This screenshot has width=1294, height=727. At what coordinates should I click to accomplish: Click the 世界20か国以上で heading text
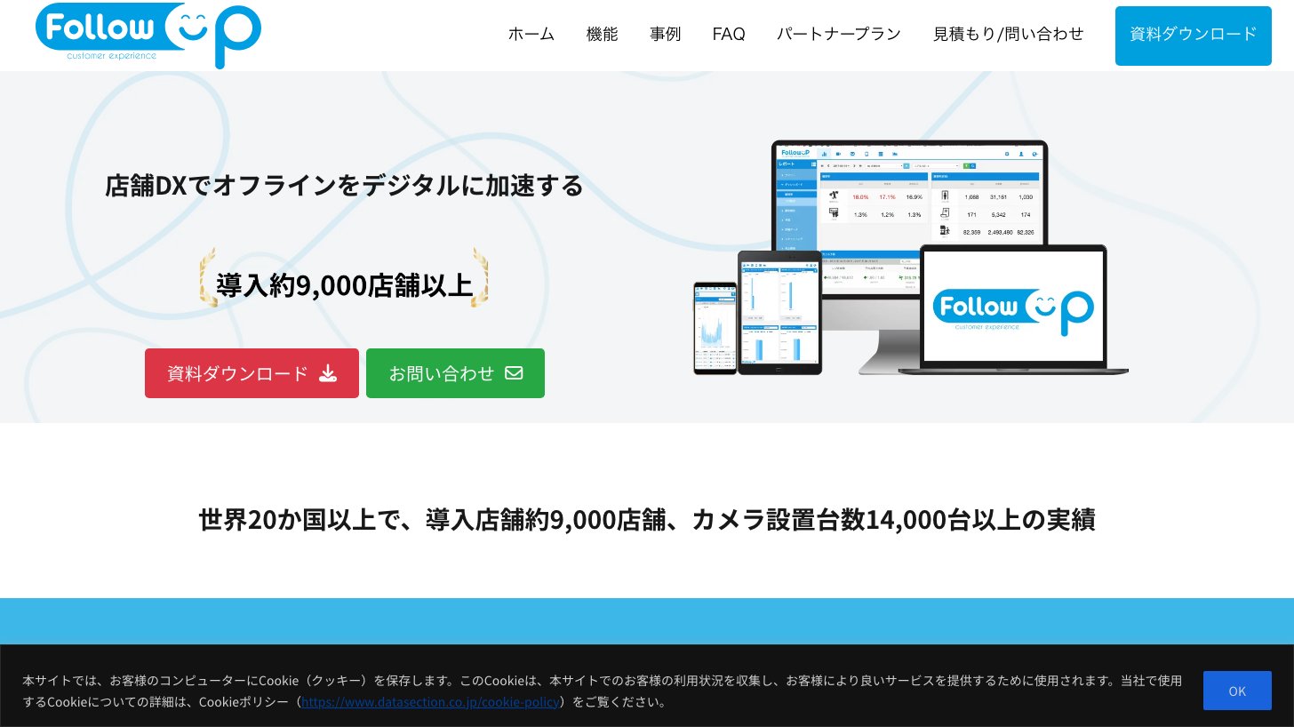click(x=646, y=519)
